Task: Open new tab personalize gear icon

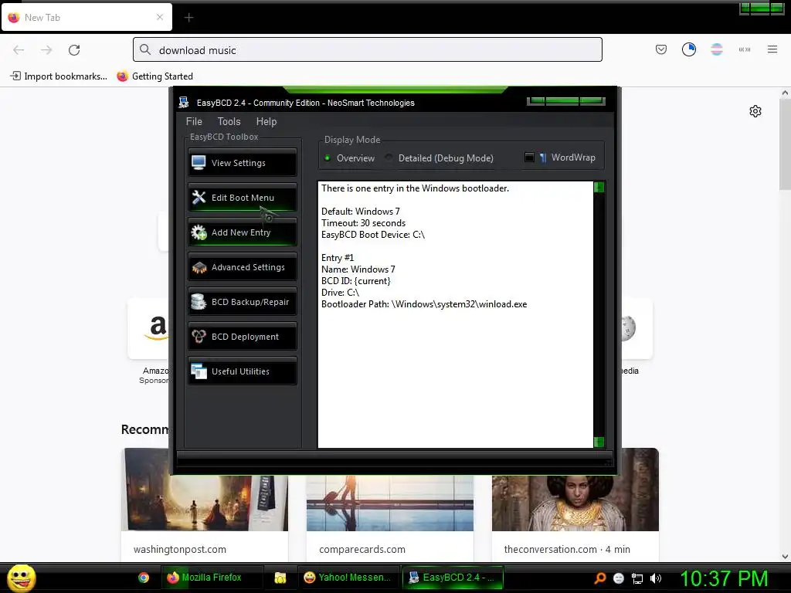Action: [x=755, y=111]
